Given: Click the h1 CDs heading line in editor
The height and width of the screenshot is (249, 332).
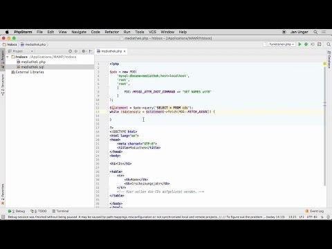Looking at the screenshot, I should 120,163.
